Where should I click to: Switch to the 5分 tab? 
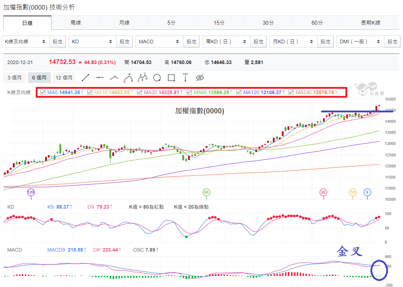(x=171, y=23)
